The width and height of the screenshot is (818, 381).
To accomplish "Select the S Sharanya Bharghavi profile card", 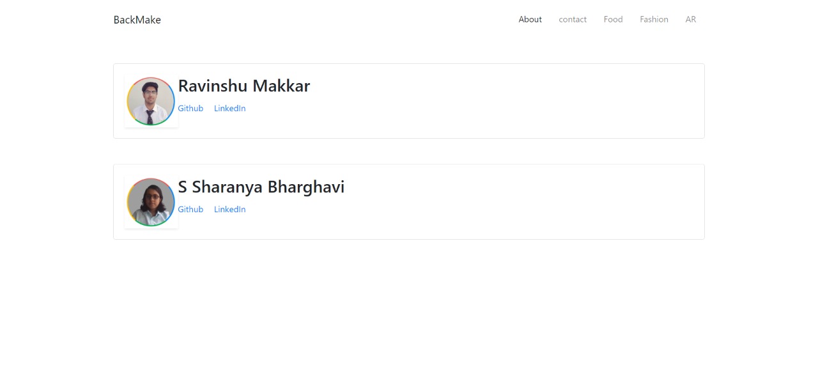I will (409, 201).
